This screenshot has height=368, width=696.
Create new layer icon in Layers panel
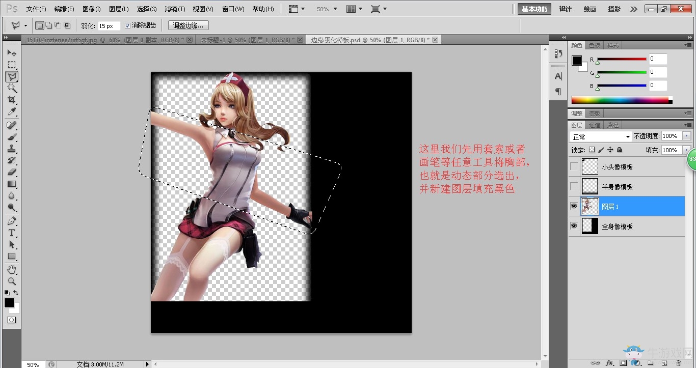664,363
